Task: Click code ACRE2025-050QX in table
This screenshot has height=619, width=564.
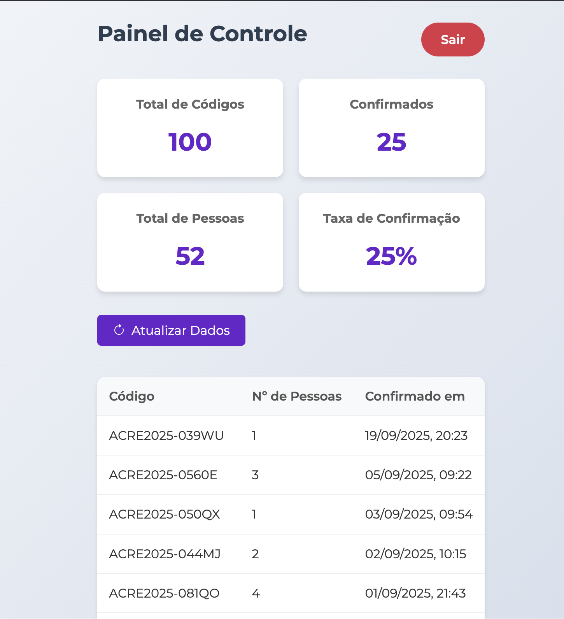Action: point(165,514)
